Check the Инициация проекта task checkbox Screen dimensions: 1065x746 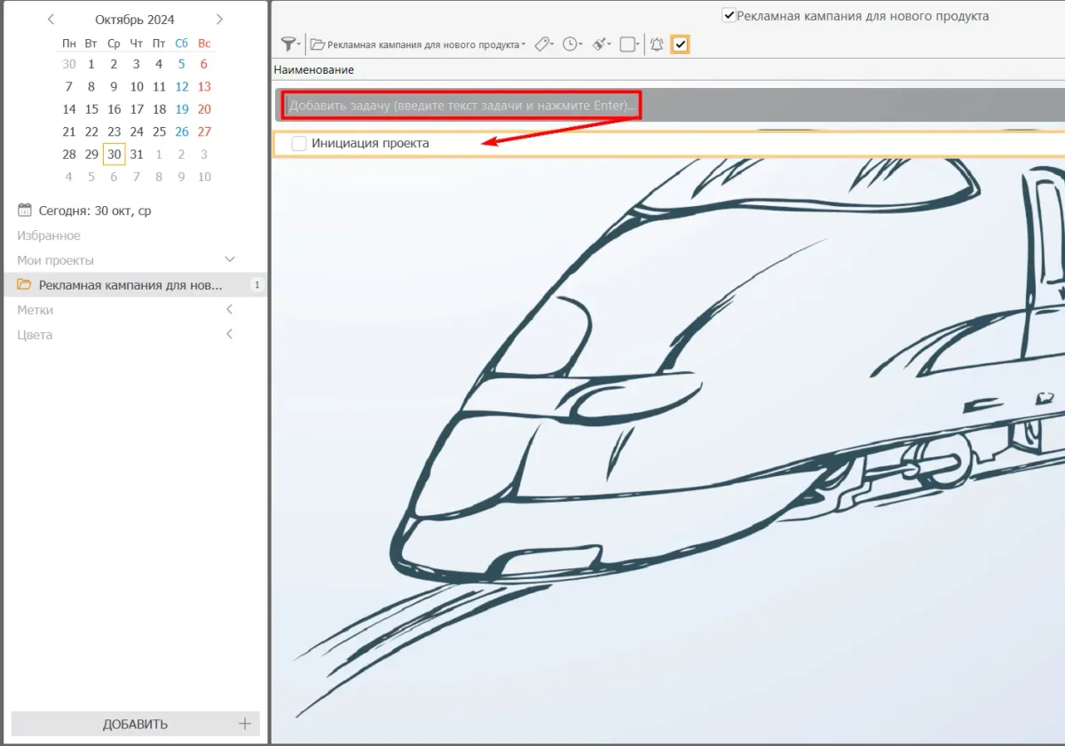[x=299, y=144]
